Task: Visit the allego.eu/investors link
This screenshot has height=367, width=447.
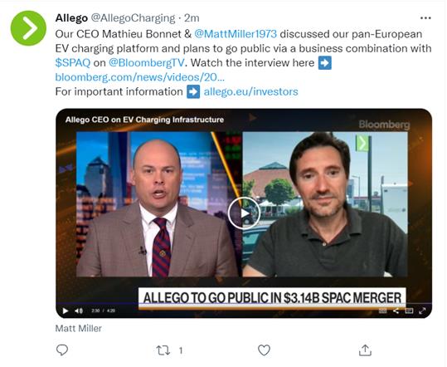Action: click(250, 91)
